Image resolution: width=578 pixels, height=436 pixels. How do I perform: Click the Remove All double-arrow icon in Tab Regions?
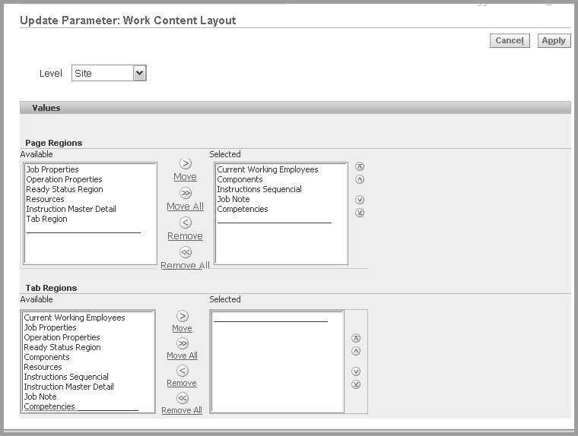(x=183, y=398)
